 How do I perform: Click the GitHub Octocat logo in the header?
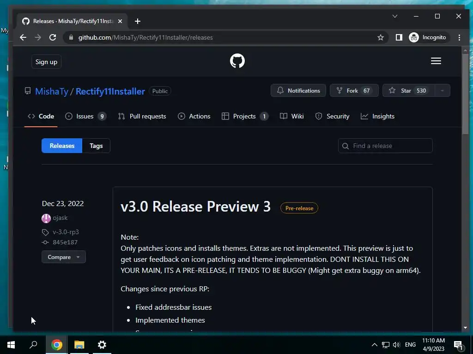[x=237, y=61]
